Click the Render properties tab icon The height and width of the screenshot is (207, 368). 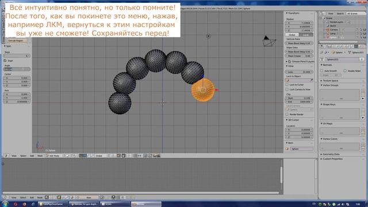(x=329, y=47)
